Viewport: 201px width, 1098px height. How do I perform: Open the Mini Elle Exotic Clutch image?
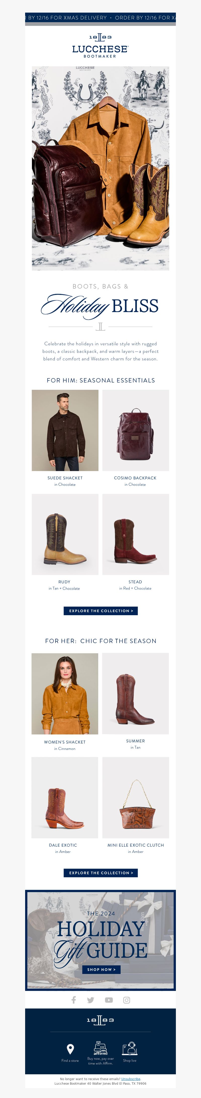tap(136, 797)
